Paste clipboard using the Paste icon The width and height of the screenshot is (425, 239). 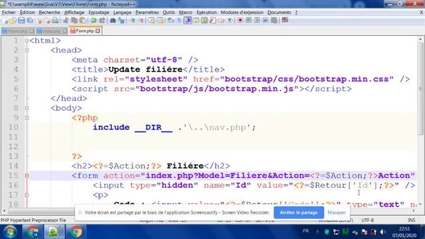(82, 21)
